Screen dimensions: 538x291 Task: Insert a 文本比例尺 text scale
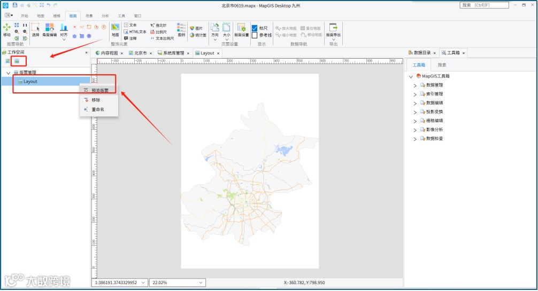(x=162, y=38)
